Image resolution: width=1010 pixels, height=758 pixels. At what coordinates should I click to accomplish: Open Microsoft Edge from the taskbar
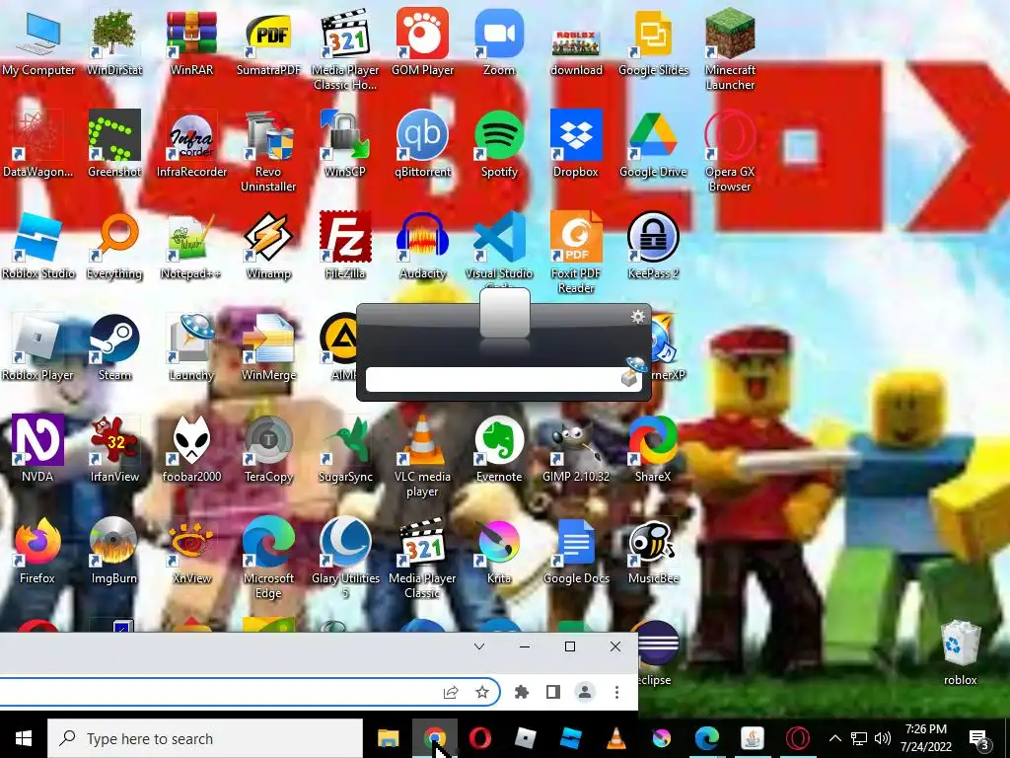(x=706, y=738)
